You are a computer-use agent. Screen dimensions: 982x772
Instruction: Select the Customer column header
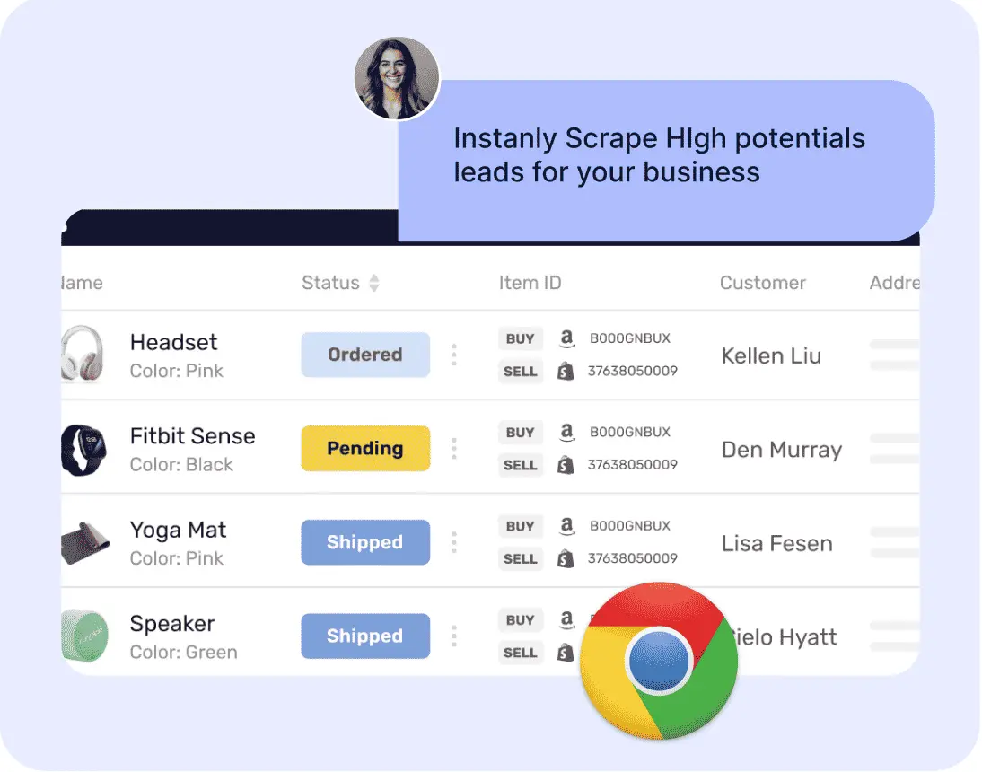pyautogui.click(x=763, y=283)
